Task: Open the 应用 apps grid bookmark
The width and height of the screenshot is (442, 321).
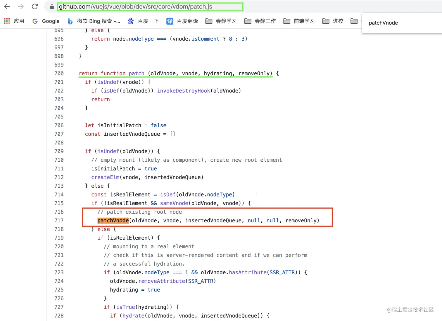Action: 14,21
